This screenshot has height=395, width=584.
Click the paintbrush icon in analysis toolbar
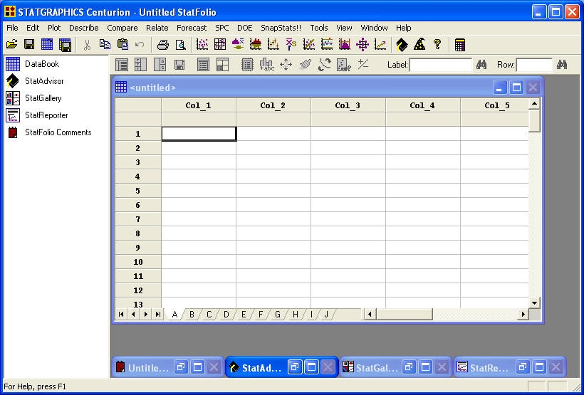[x=305, y=64]
